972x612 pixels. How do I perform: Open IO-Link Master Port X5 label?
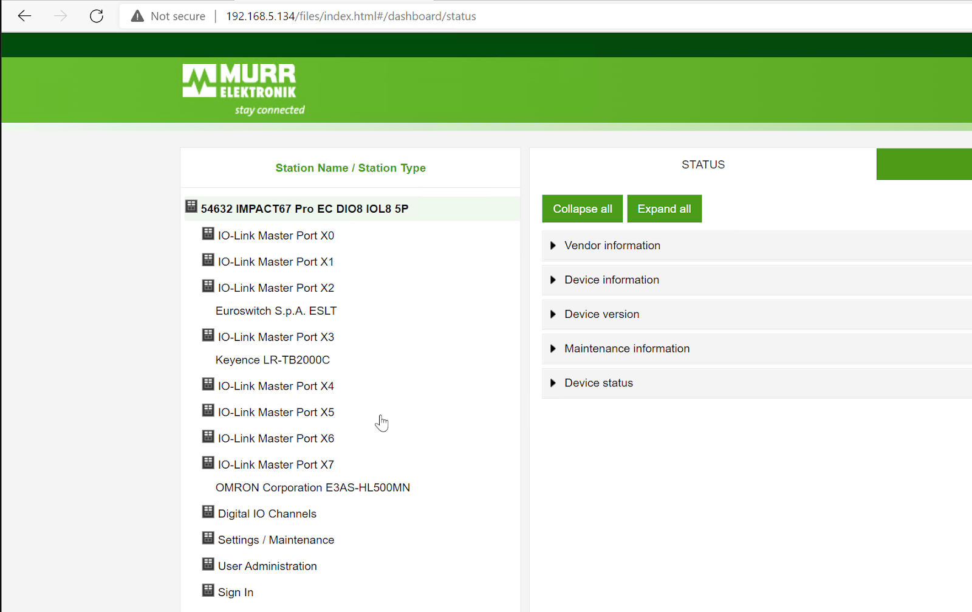point(276,413)
